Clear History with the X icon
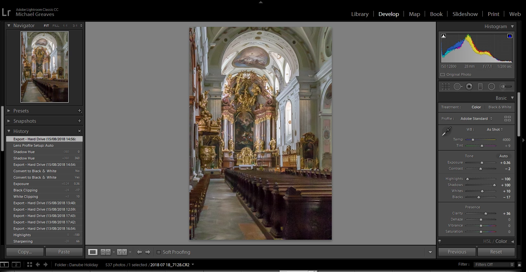The image size is (526, 272). [x=79, y=131]
